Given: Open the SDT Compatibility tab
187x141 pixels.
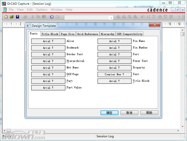Looking at the screenshot, I should pyautogui.click(x=129, y=34).
